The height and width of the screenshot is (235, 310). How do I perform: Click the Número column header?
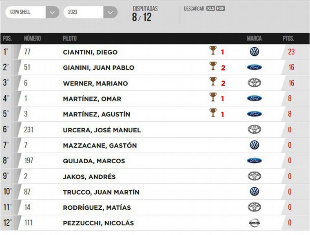[x=32, y=39]
